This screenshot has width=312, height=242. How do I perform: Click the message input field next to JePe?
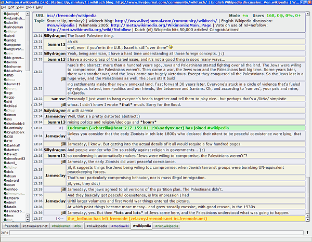(156, 233)
